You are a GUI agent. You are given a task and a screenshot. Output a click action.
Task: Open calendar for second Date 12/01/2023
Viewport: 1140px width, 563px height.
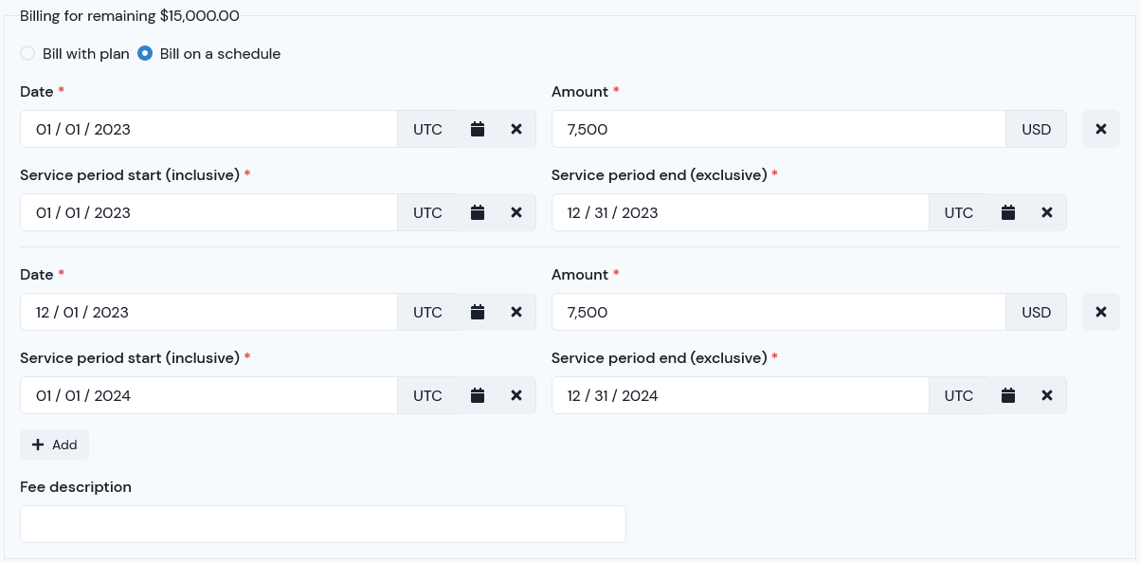click(478, 312)
